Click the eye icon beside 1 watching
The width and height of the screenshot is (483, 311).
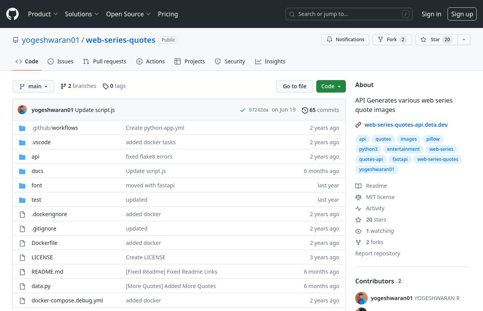(x=358, y=231)
